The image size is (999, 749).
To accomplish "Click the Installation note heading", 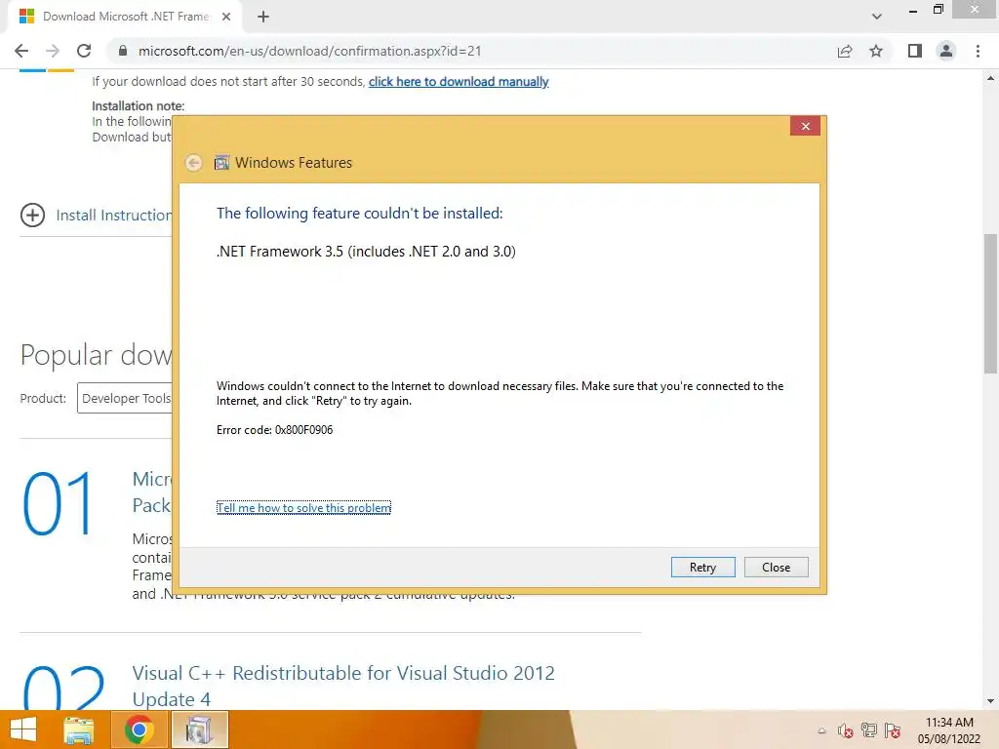I will tap(139, 105).
